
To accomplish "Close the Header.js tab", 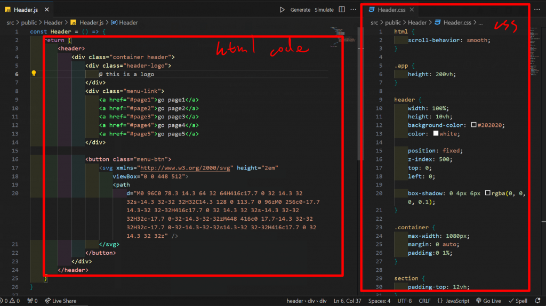I will 47,10.
